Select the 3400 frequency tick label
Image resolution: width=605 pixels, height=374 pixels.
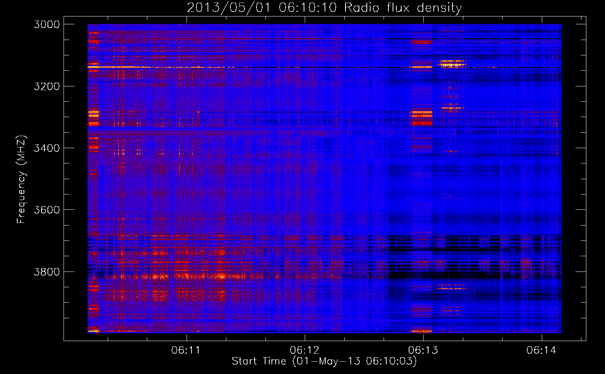(47, 148)
